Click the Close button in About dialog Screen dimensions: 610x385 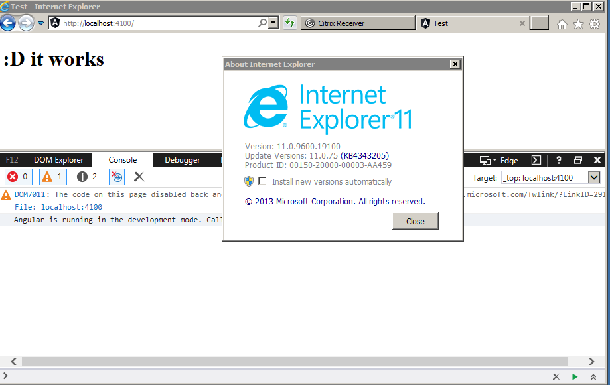tap(415, 221)
